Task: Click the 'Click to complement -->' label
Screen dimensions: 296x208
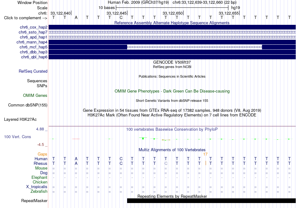Action: point(26,18)
